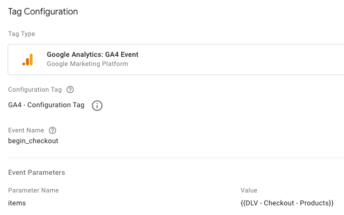Image resolution: width=344 pixels, height=215 pixels.
Task: Click the {{DLV - Checkout - Products}} value
Action: tap(287, 203)
